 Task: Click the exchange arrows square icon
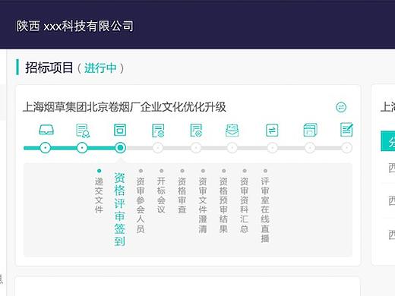click(x=272, y=131)
